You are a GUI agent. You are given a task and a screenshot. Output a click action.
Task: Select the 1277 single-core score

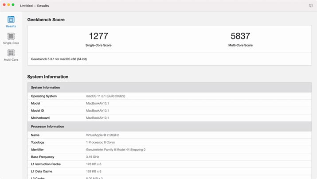coord(98,36)
